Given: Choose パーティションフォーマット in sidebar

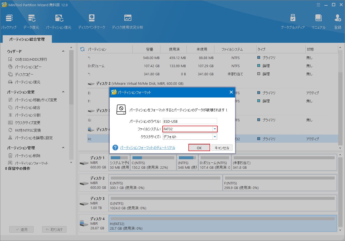Looking at the screenshot, I should tap(28, 163).
